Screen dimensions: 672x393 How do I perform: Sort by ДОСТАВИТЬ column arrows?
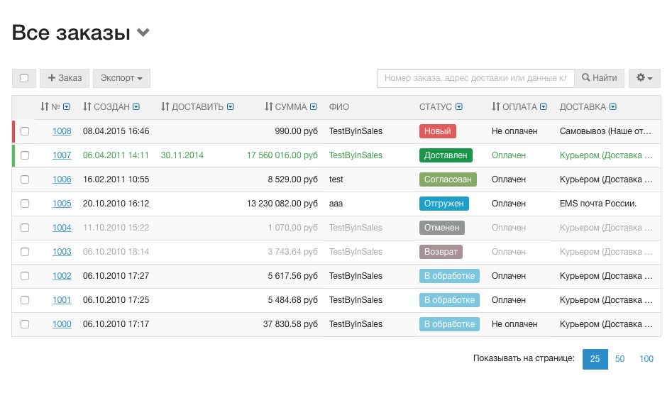click(165, 106)
